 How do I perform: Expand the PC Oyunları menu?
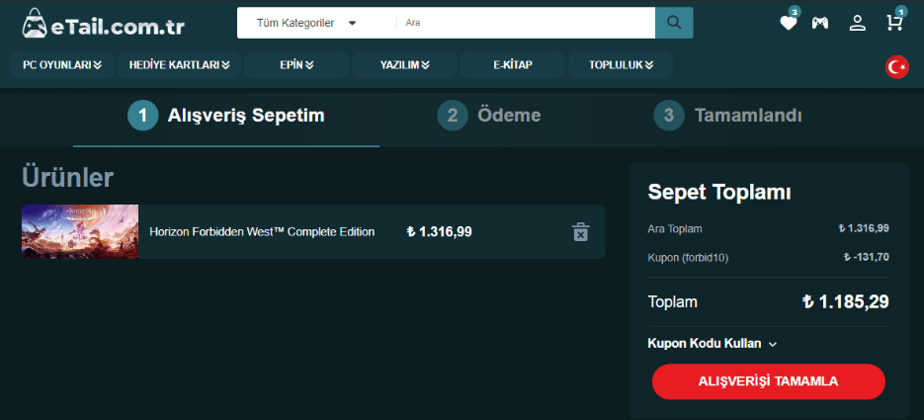click(x=62, y=65)
